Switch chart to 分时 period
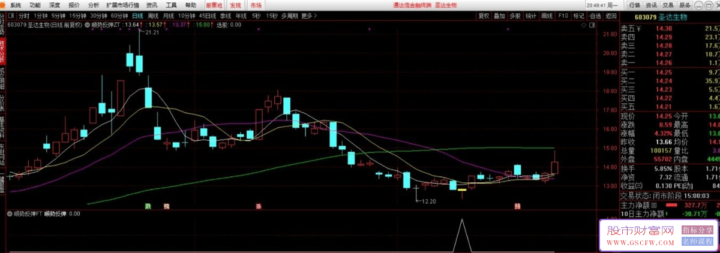The height and width of the screenshot is (253, 720). (x=24, y=15)
